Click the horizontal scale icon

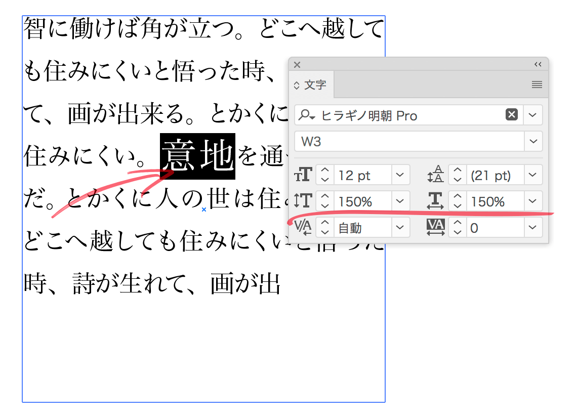[x=435, y=201]
